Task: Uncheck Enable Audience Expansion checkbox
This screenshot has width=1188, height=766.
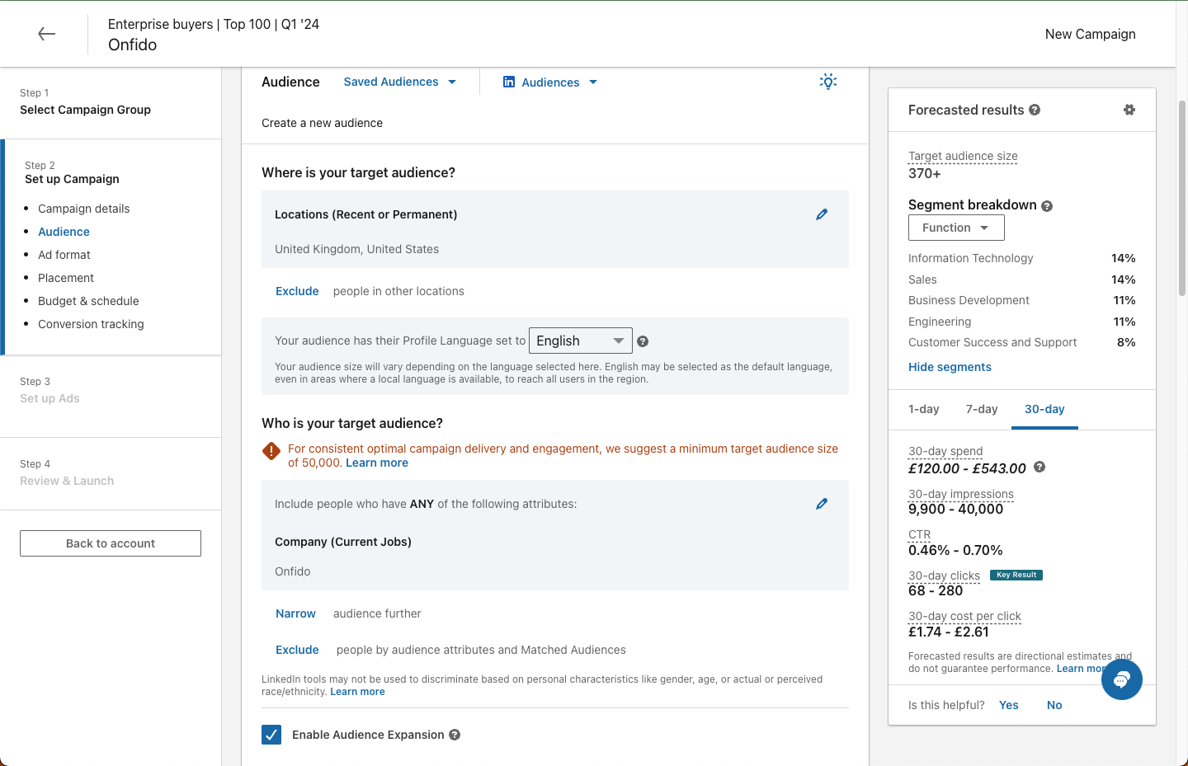Action: coord(271,735)
